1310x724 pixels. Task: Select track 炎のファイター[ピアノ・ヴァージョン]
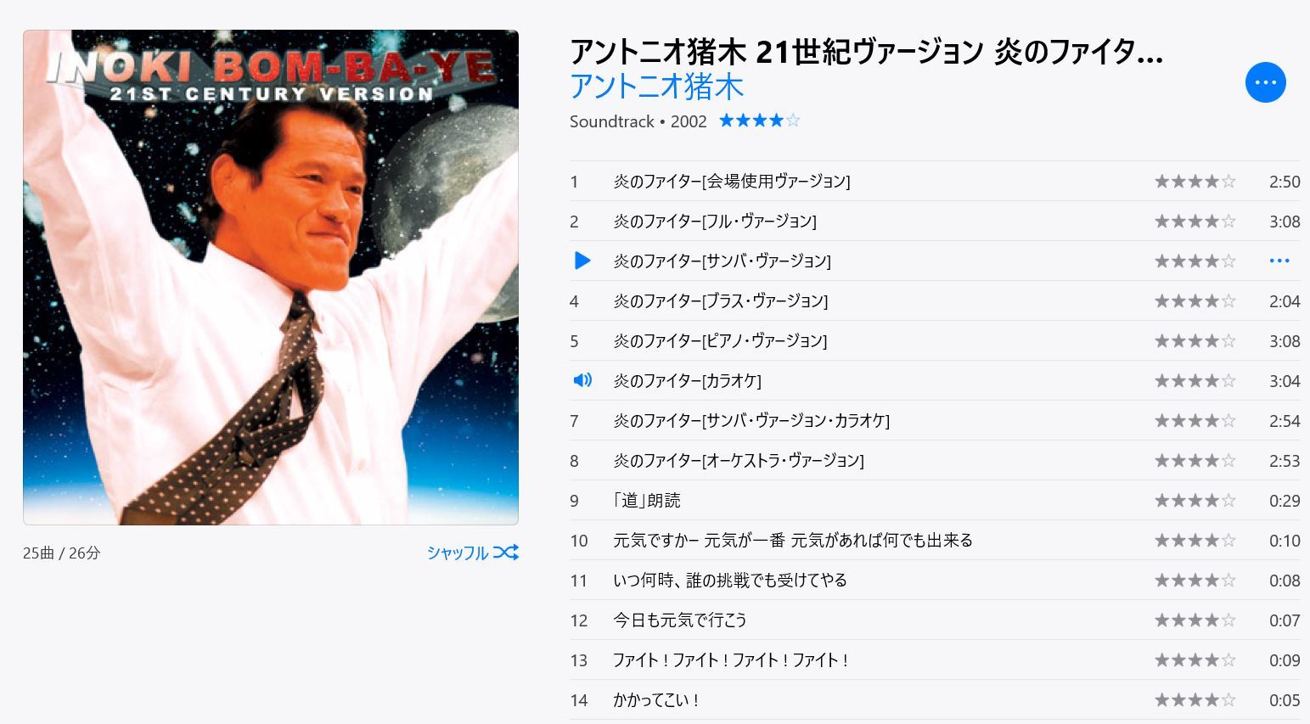[x=935, y=340]
